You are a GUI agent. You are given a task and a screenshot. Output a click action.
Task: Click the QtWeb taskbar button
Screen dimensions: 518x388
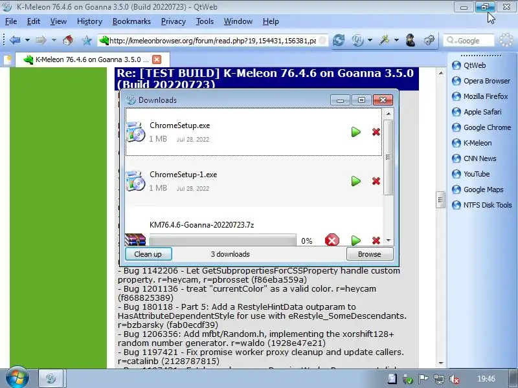point(51,378)
